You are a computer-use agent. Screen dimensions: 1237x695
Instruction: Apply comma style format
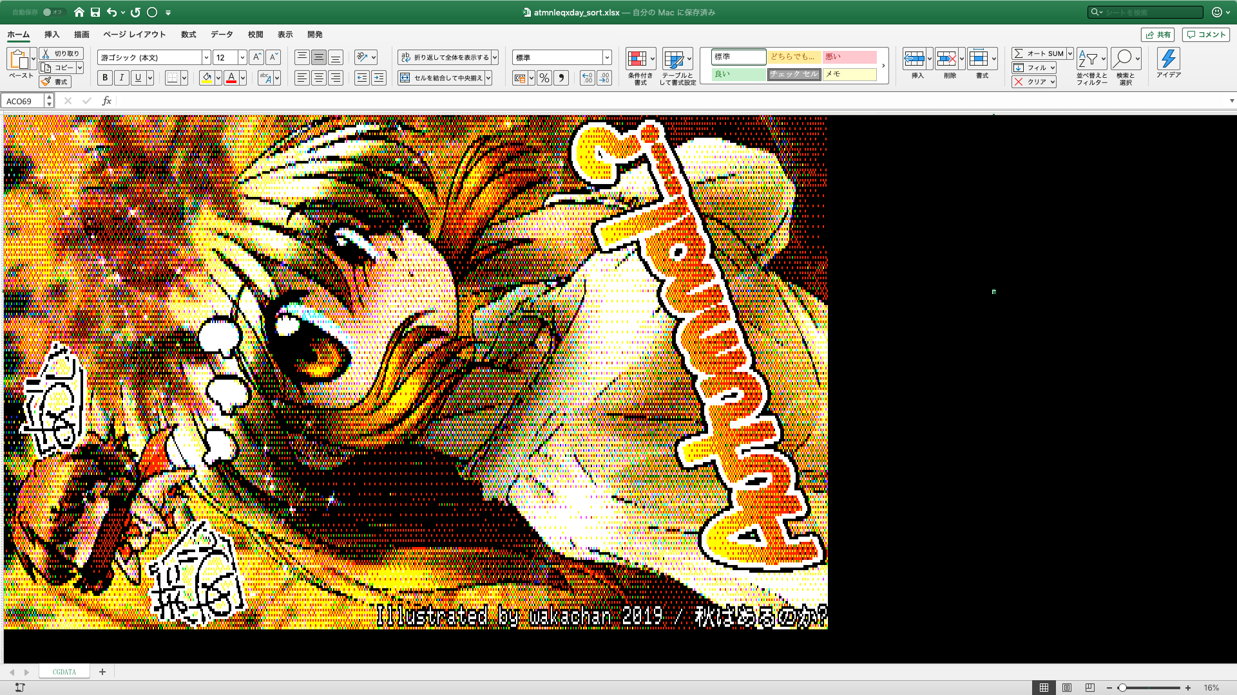(x=561, y=78)
